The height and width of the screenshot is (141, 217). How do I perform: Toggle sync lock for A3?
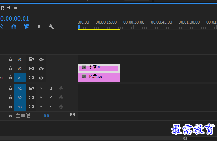tap(31, 107)
